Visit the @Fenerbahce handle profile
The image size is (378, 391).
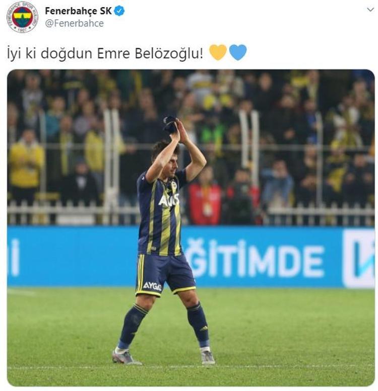75,23
